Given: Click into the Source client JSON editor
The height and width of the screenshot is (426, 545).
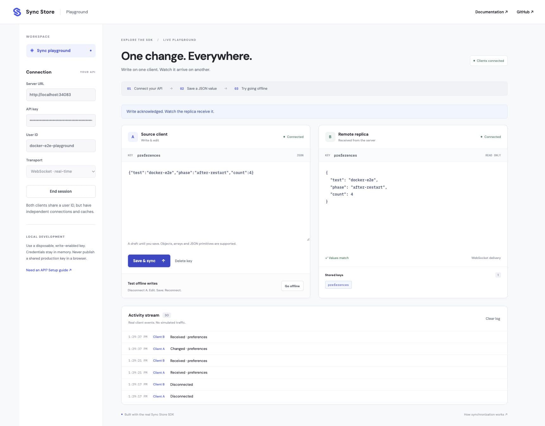Looking at the screenshot, I should (216, 202).
